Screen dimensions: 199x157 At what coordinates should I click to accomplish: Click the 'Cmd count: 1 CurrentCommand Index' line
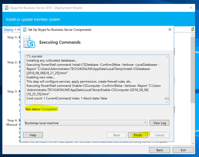(67, 98)
